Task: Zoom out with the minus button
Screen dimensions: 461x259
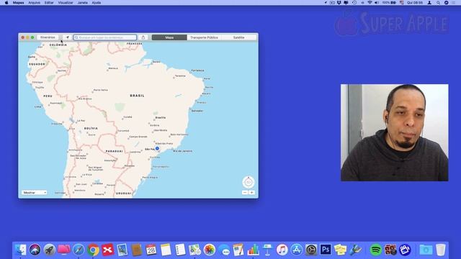Action: click(x=245, y=193)
